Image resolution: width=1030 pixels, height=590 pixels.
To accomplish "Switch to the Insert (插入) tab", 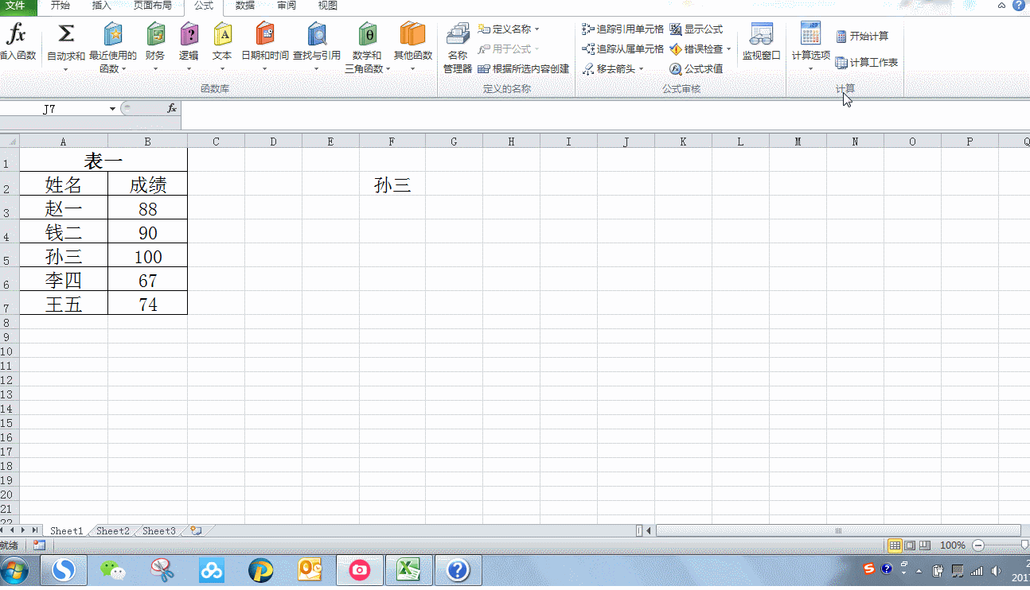I will [x=102, y=6].
